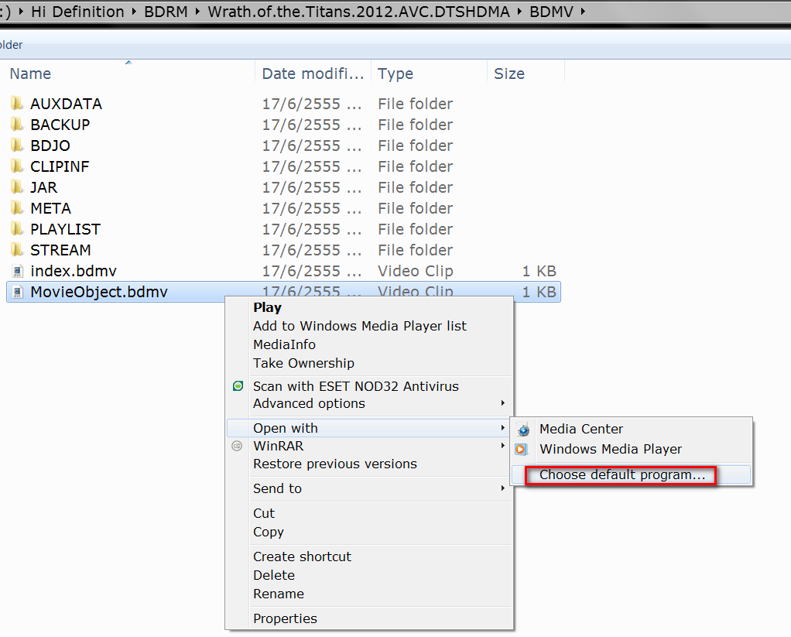Sort by Date modified column header
The image size is (791, 637).
313,74
